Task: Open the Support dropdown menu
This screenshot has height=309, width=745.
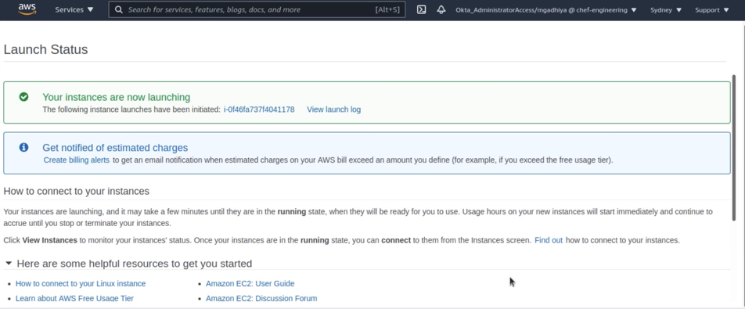Action: (712, 10)
